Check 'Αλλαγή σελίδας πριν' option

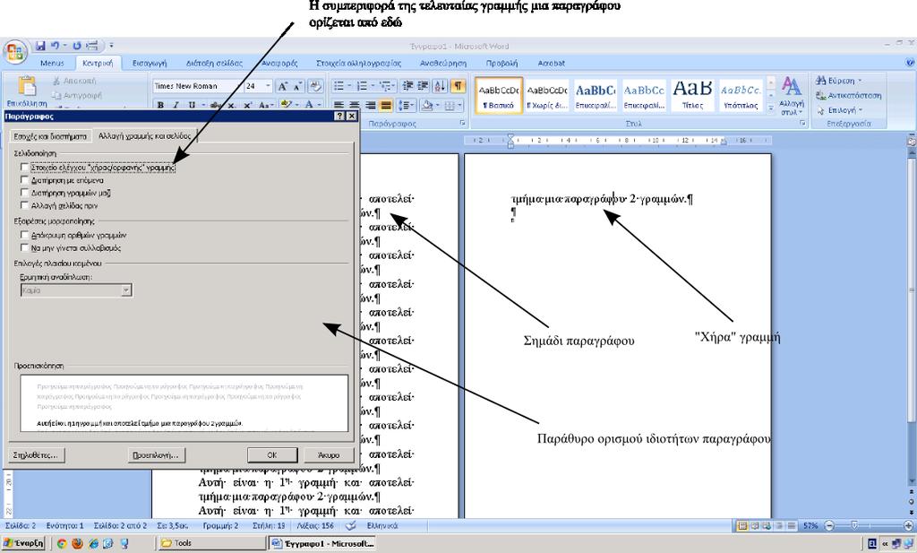(24, 205)
